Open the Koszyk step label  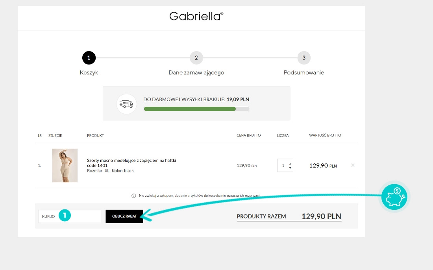89,73
